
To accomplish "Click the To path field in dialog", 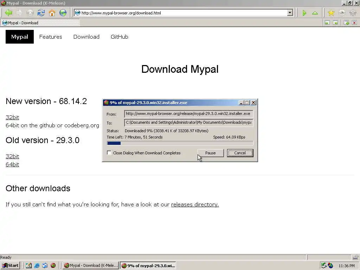I will pos(189,123).
